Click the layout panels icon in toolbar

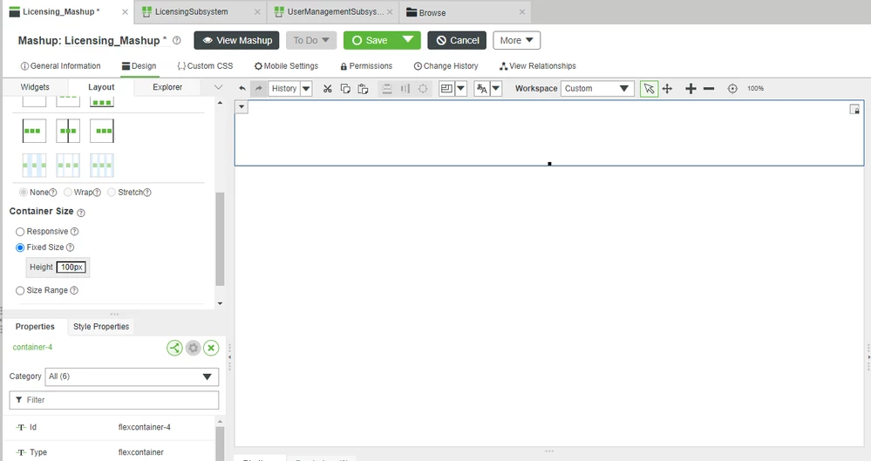coord(446,88)
